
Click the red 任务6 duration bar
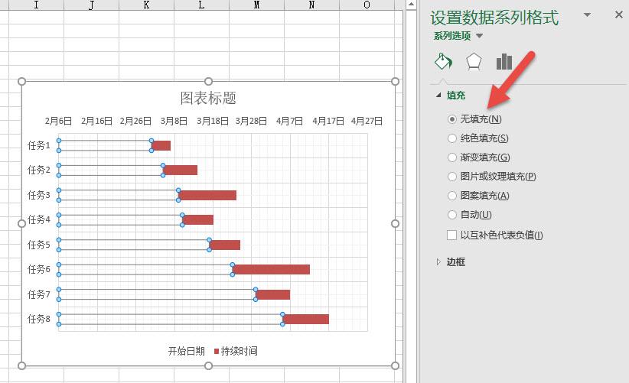(271, 270)
